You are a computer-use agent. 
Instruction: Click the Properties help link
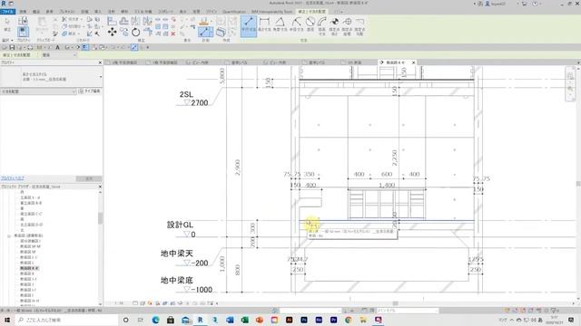point(12,178)
